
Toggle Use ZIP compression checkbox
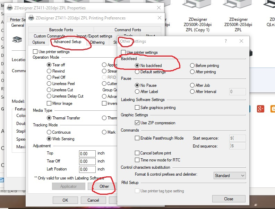pyautogui.click(x=137, y=123)
